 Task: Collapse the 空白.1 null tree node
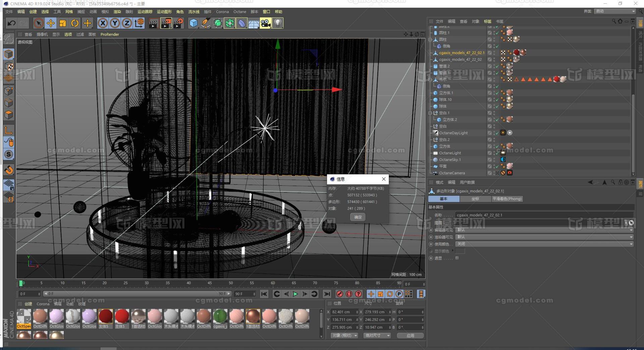tap(430, 113)
